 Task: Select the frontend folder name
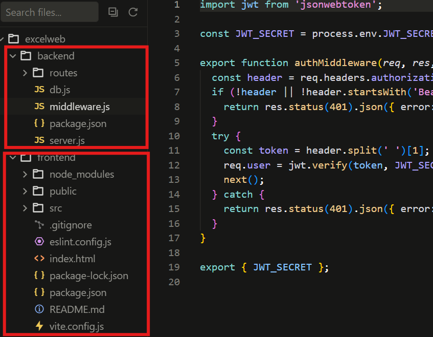click(56, 157)
